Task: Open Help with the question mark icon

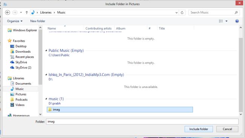Action: click(237, 21)
